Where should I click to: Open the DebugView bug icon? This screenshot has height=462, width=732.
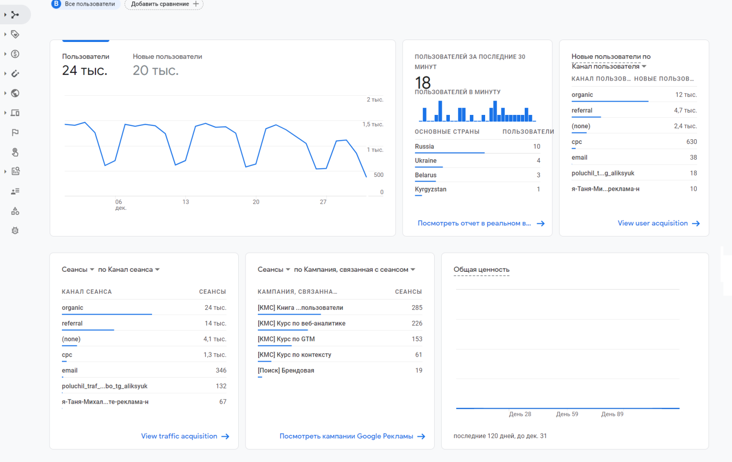point(15,231)
